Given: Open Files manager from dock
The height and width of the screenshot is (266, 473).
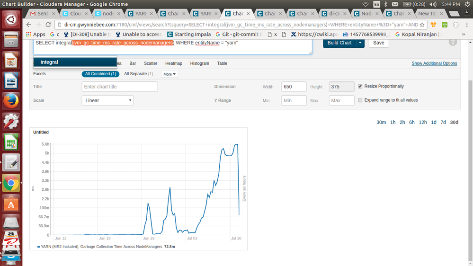Looking at the screenshot, I should click(x=11, y=40).
